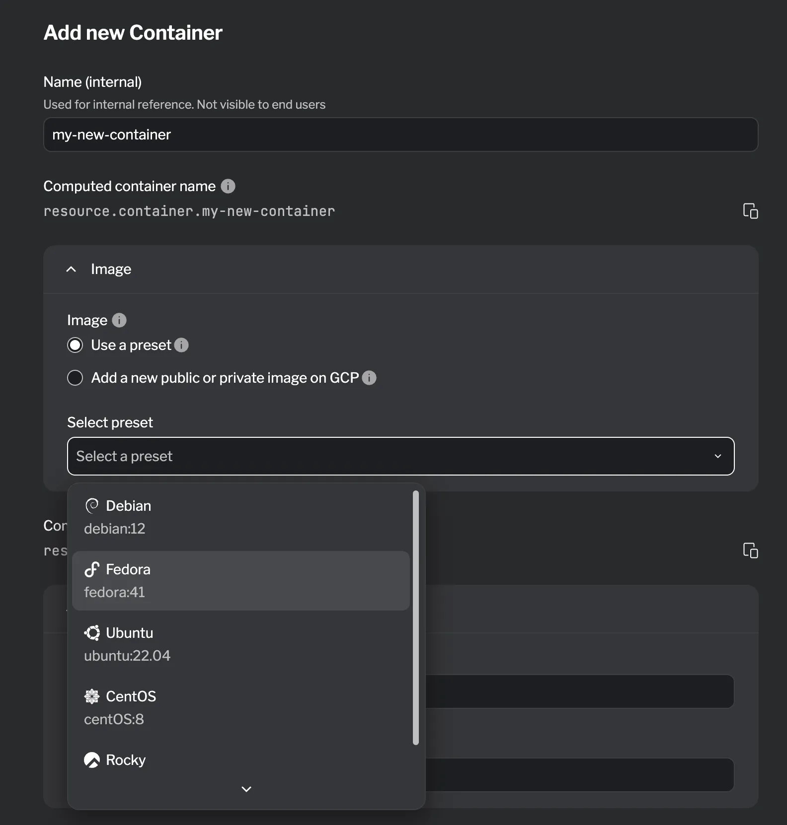This screenshot has height=825, width=787.
Task: Click the CentOS logo icon
Action: click(92, 696)
